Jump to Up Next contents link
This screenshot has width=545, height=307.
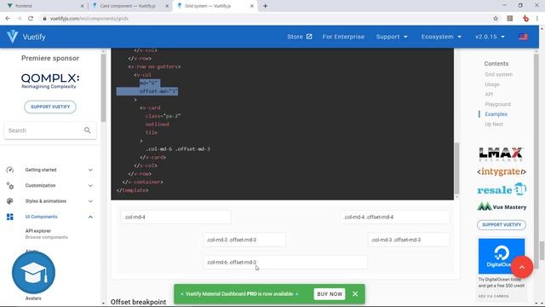(x=494, y=125)
